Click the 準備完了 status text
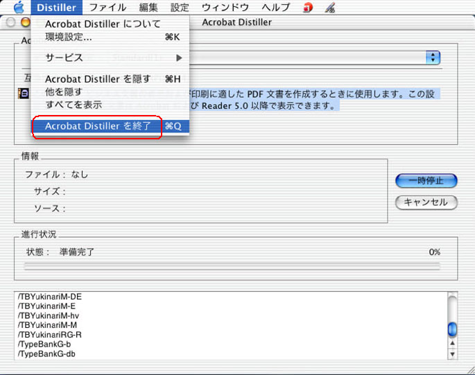This screenshot has width=475, height=375. [77, 252]
